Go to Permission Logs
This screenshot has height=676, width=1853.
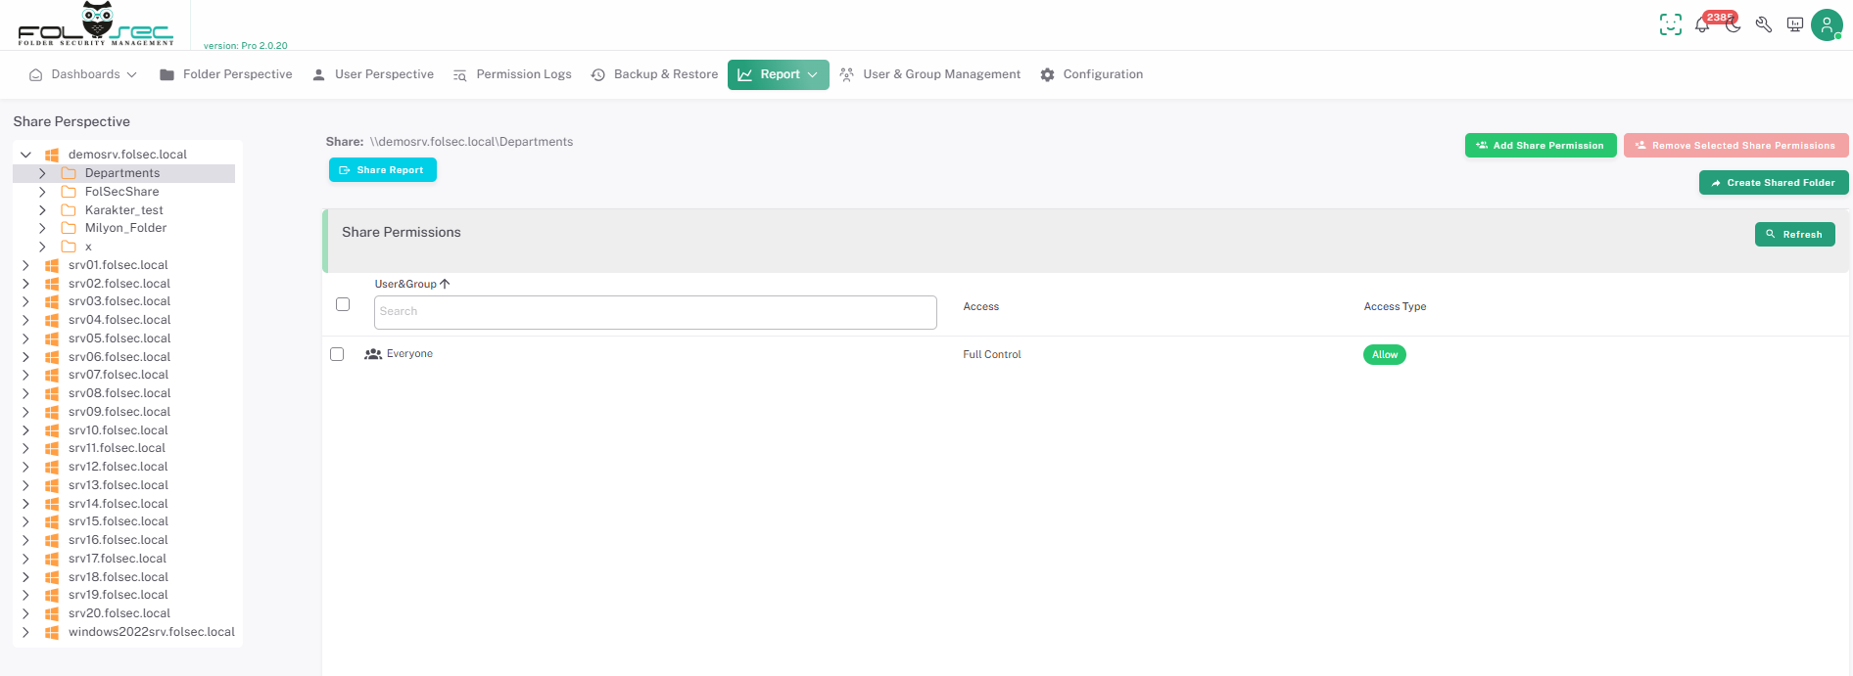(512, 74)
